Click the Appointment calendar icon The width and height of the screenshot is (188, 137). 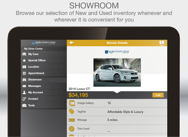point(24,73)
